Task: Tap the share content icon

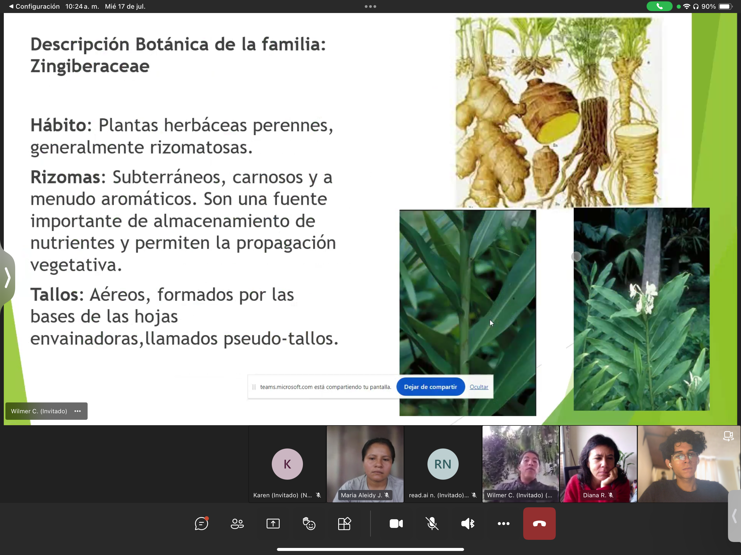Action: click(x=273, y=524)
